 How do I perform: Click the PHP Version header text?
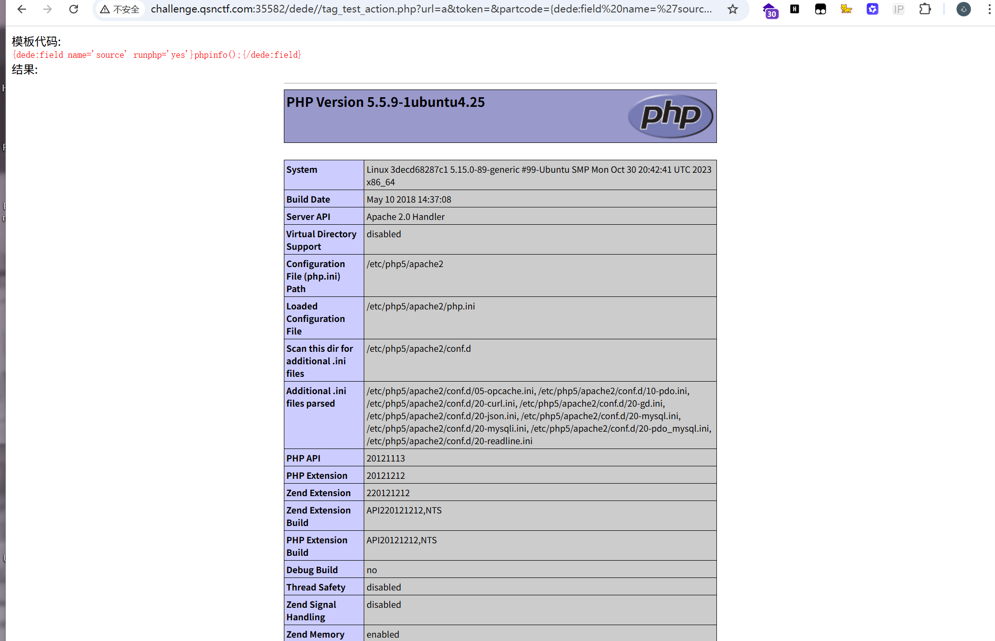point(385,102)
